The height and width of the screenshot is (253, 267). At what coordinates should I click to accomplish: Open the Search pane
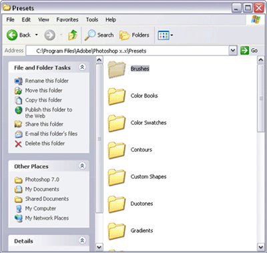[99, 35]
